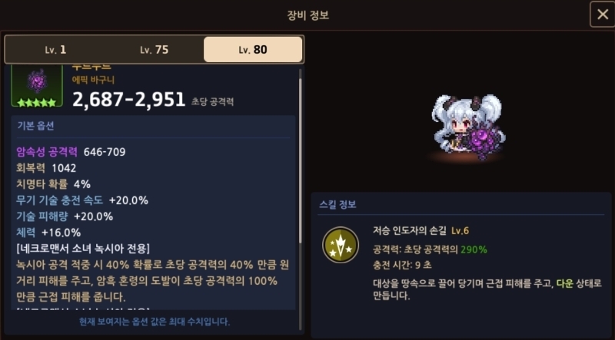Select the Lv. 75 tab
Screen dimensions: 615x340
(x=155, y=50)
